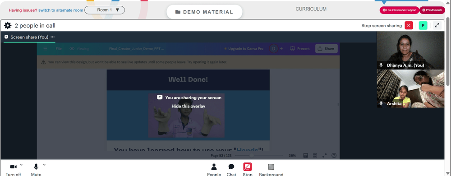Open the Viewing mode dropdown
Screen dimensions: 451x176
[79, 49]
